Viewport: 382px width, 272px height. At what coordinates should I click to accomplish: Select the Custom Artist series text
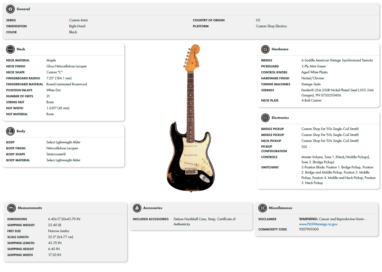coord(78,20)
